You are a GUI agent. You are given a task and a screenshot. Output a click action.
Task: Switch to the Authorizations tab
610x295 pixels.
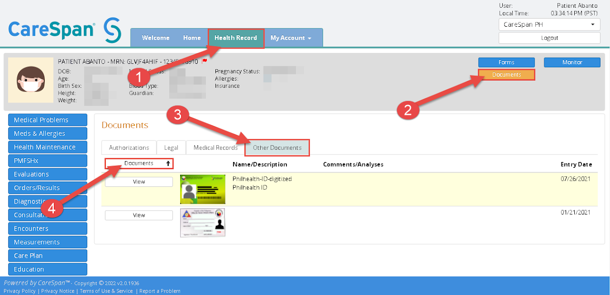pyautogui.click(x=129, y=148)
